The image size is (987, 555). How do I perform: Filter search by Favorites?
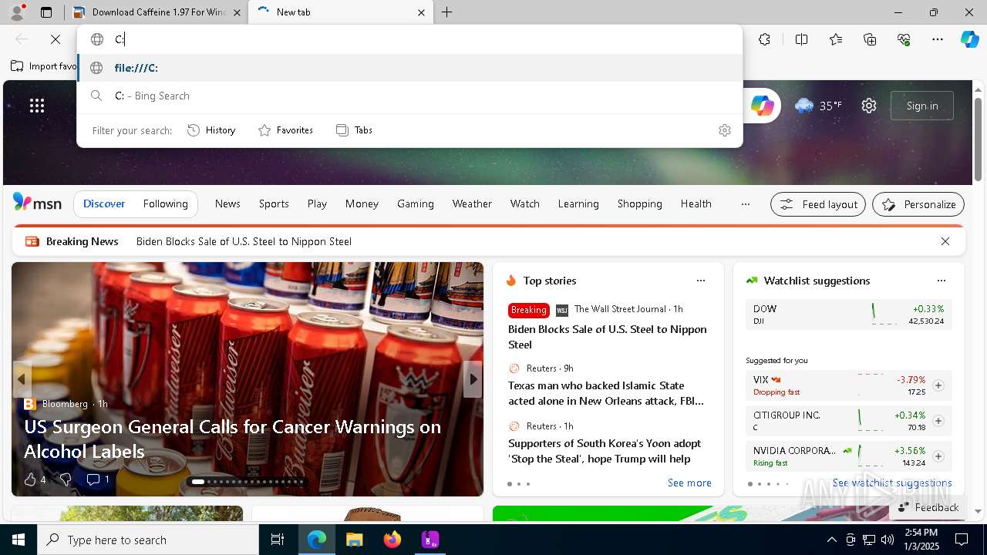[x=285, y=130]
